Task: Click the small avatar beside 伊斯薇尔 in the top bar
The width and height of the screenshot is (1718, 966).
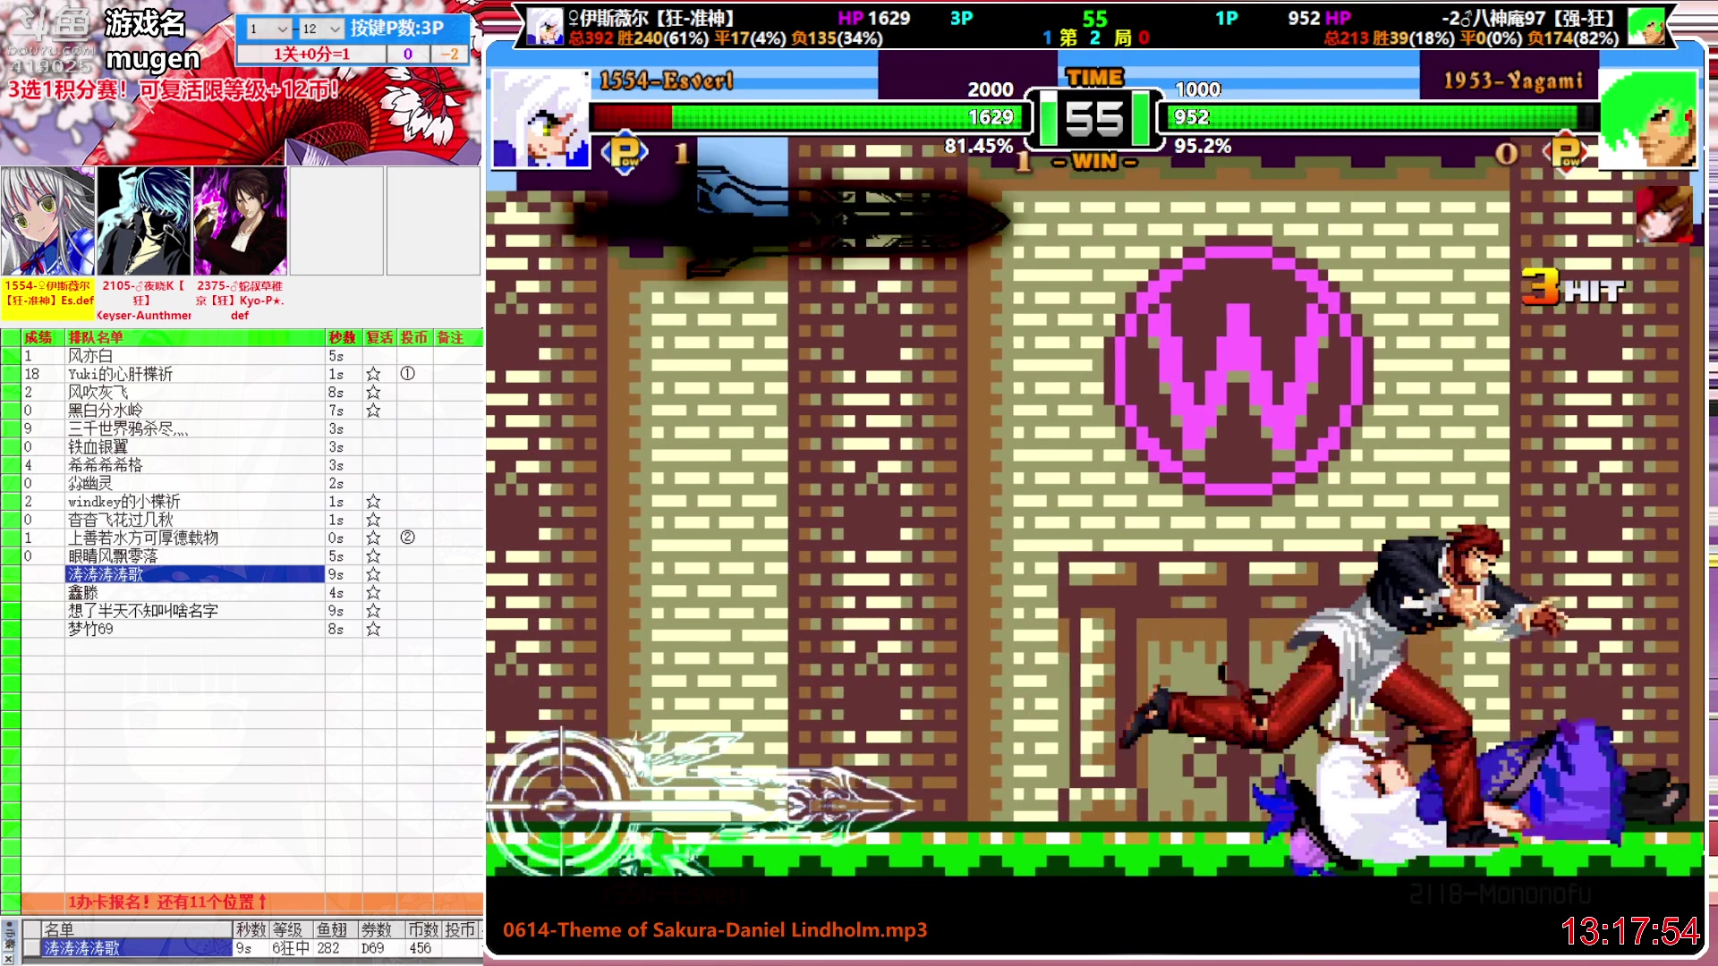Action: (x=545, y=27)
